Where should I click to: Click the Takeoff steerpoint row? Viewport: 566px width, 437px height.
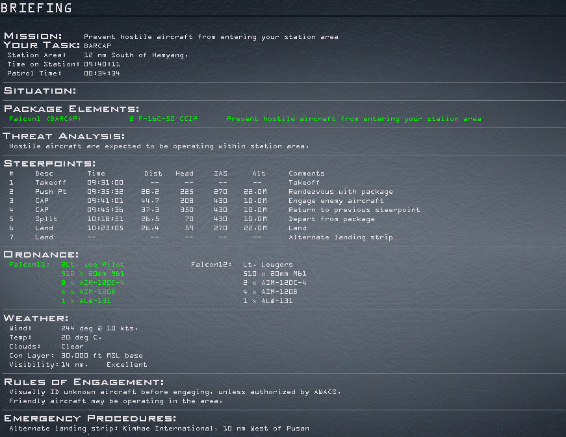click(x=51, y=183)
